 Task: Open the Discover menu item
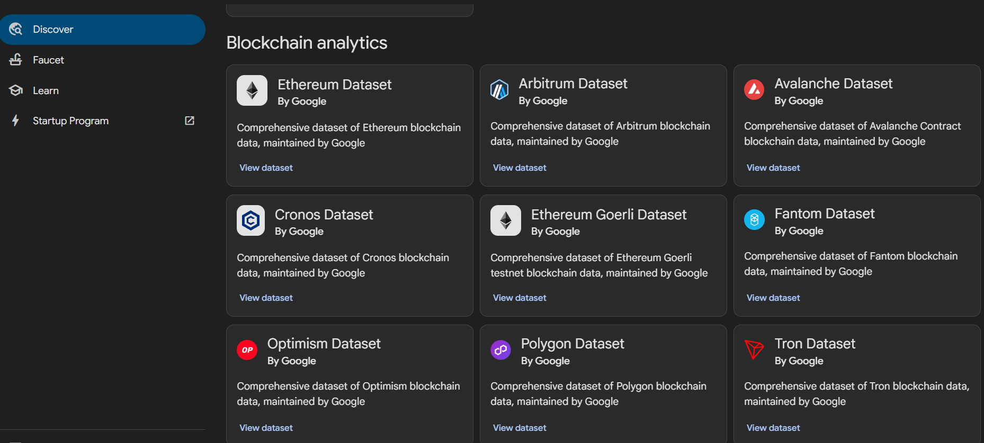tap(103, 30)
